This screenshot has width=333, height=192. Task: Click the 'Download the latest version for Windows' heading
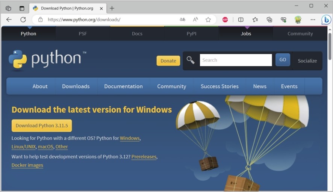[92, 110]
